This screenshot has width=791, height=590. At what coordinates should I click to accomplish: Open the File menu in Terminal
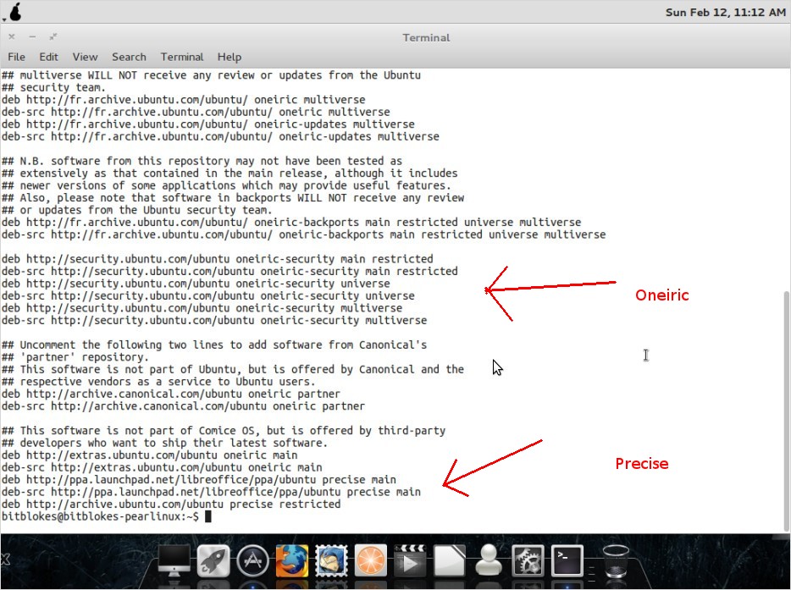coord(16,57)
